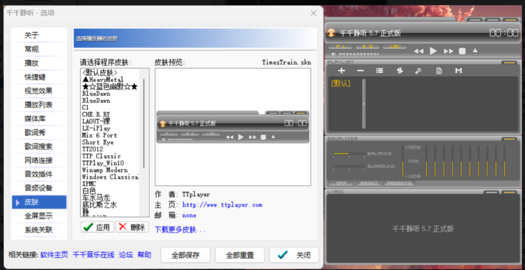Open the 快捷键 section in options sidebar

[x=39, y=77]
